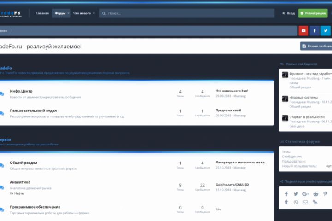Share page via Google Plus icon
Image resolution: width=332 pixels, height=221 pixels.
click(x=306, y=194)
